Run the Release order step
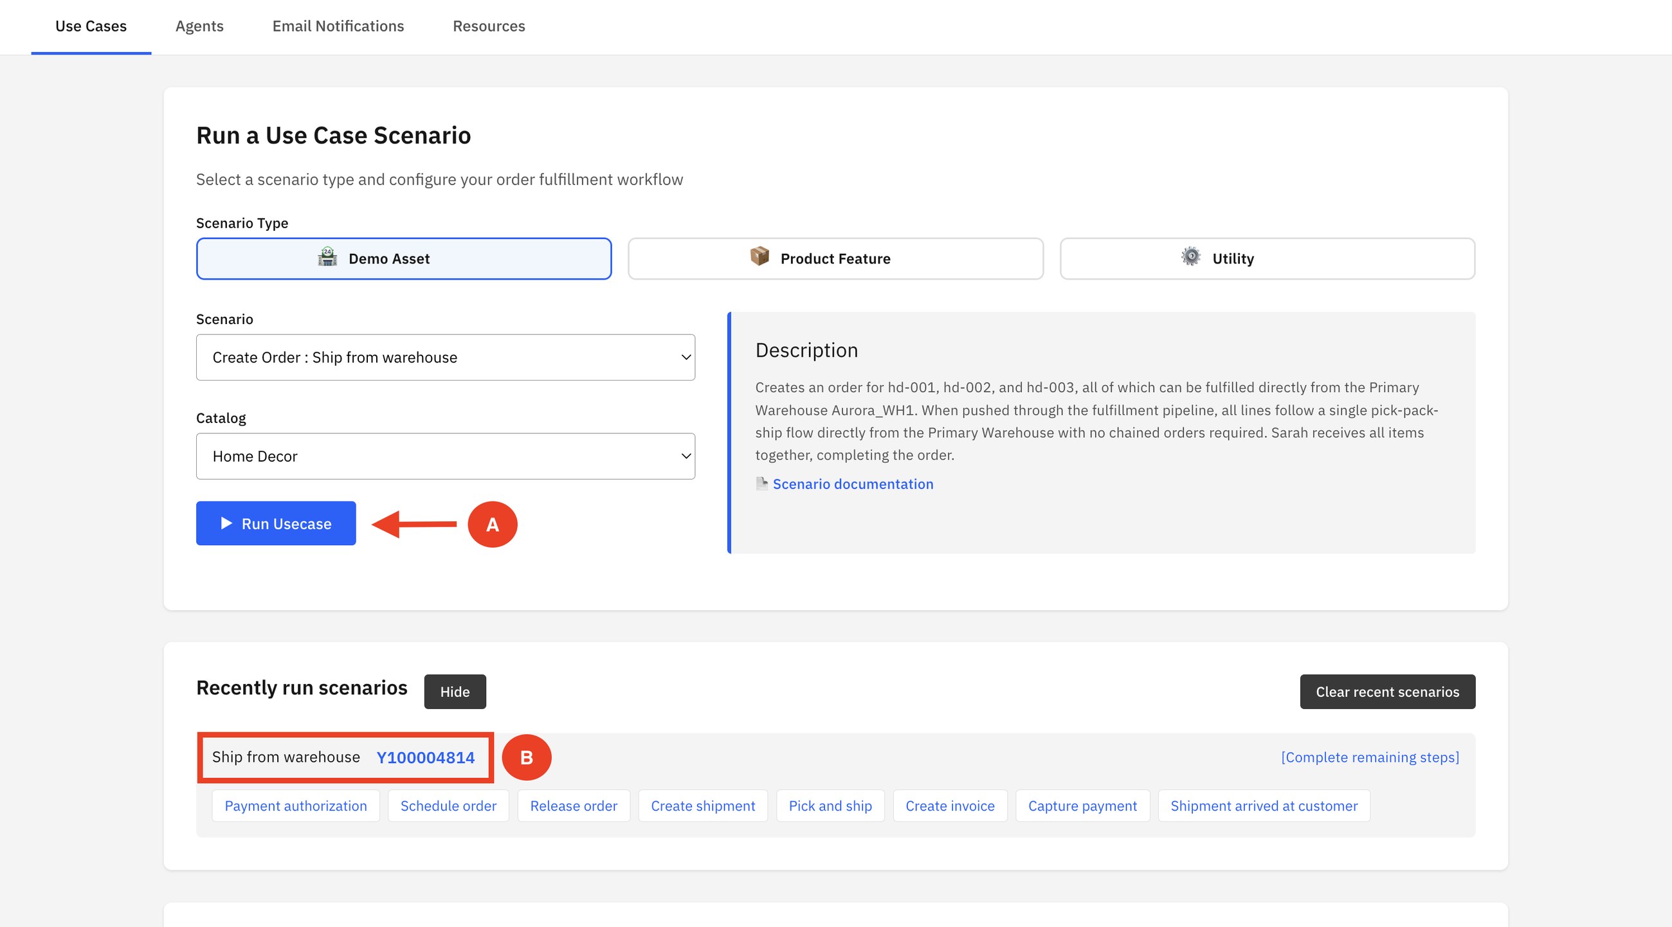The image size is (1672, 927). coord(574,806)
